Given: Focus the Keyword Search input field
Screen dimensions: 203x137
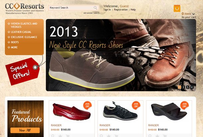Looking at the screenshot, I should click(71, 8).
